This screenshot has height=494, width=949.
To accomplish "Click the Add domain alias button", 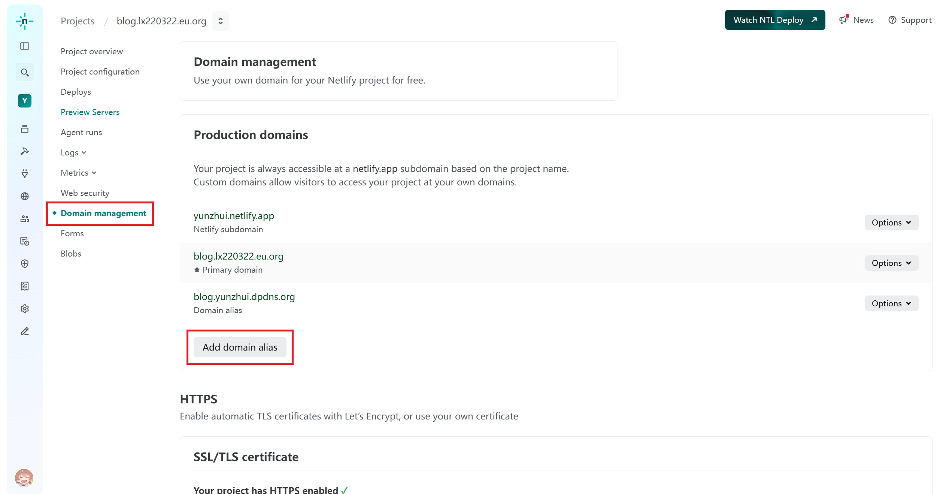I will click(240, 347).
